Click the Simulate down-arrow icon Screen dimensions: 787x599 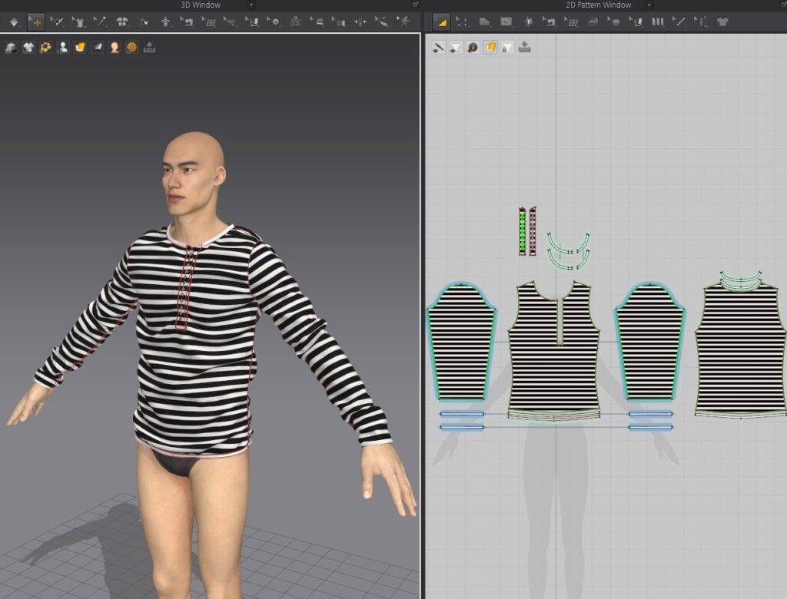13,22
